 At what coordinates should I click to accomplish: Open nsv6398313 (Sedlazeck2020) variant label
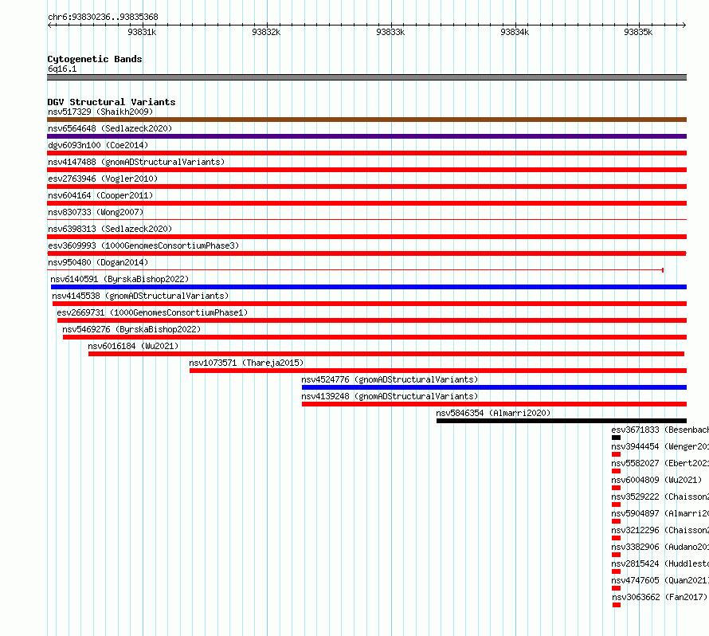(x=110, y=229)
